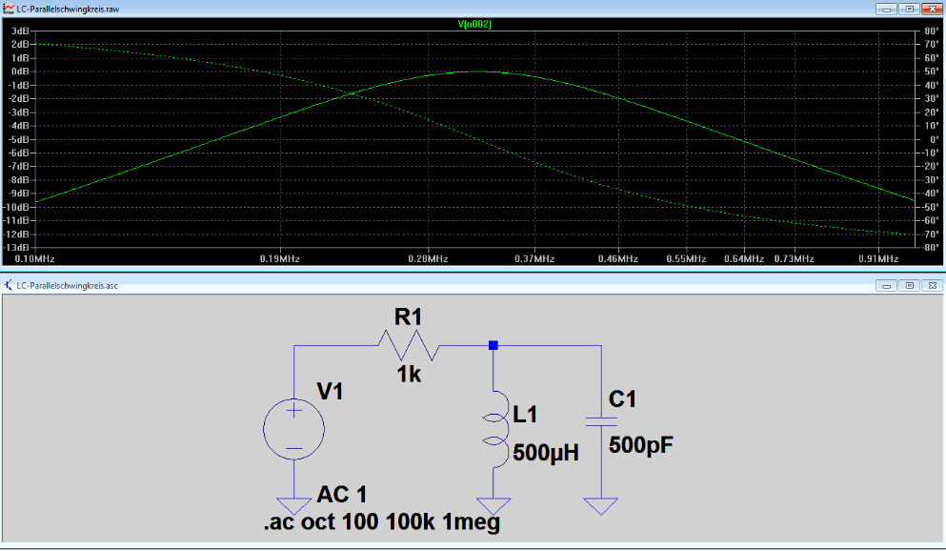Click the -6dB magnitude axis label

(x=18, y=153)
